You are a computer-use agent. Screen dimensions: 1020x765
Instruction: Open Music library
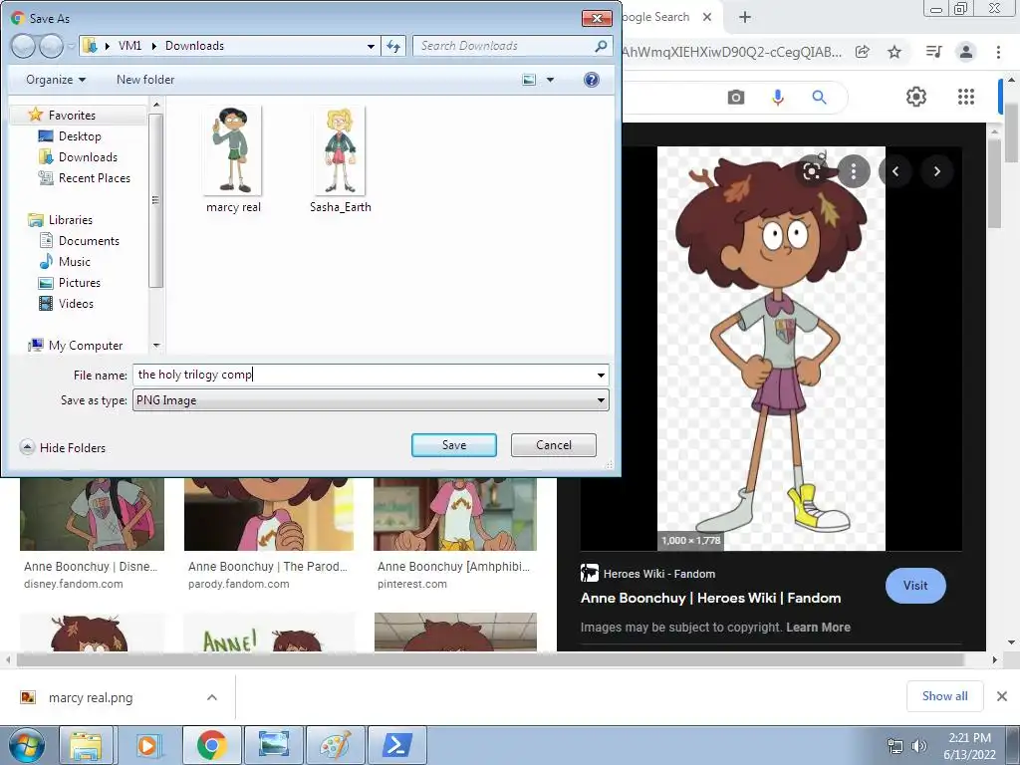[x=74, y=262]
